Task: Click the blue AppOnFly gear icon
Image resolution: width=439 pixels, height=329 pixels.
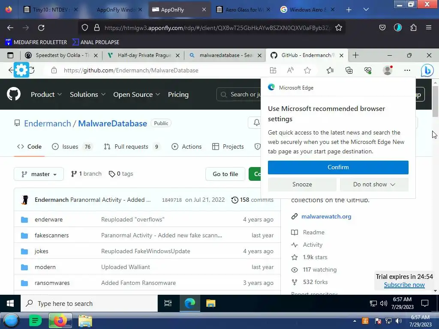Action: point(21,70)
